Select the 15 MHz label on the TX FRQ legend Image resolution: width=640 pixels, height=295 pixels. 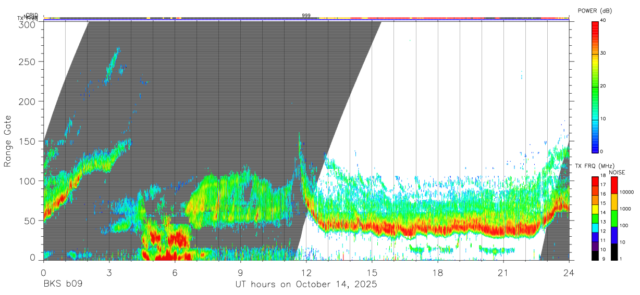click(x=602, y=203)
